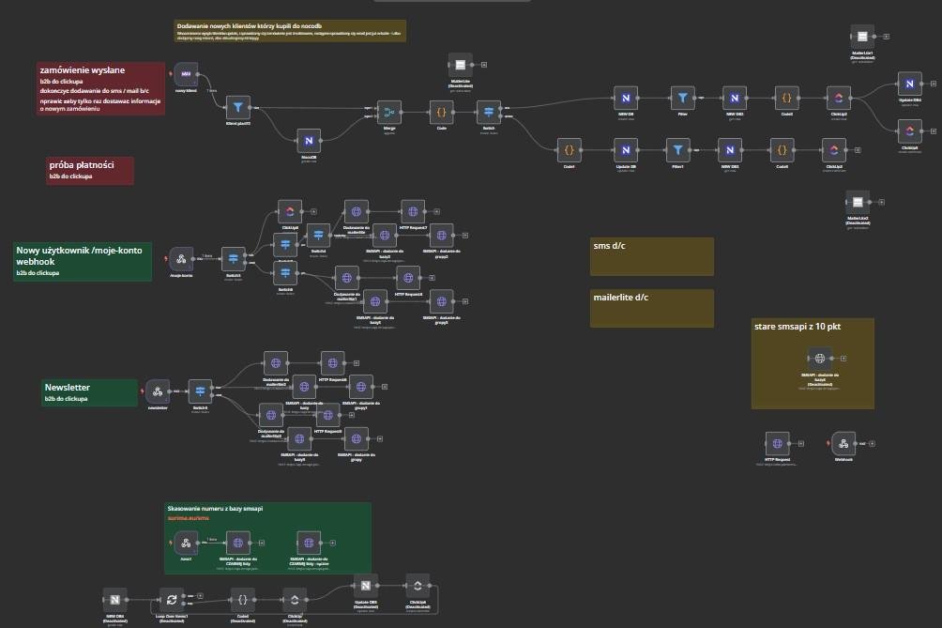Open the Filter1 node

point(677,150)
